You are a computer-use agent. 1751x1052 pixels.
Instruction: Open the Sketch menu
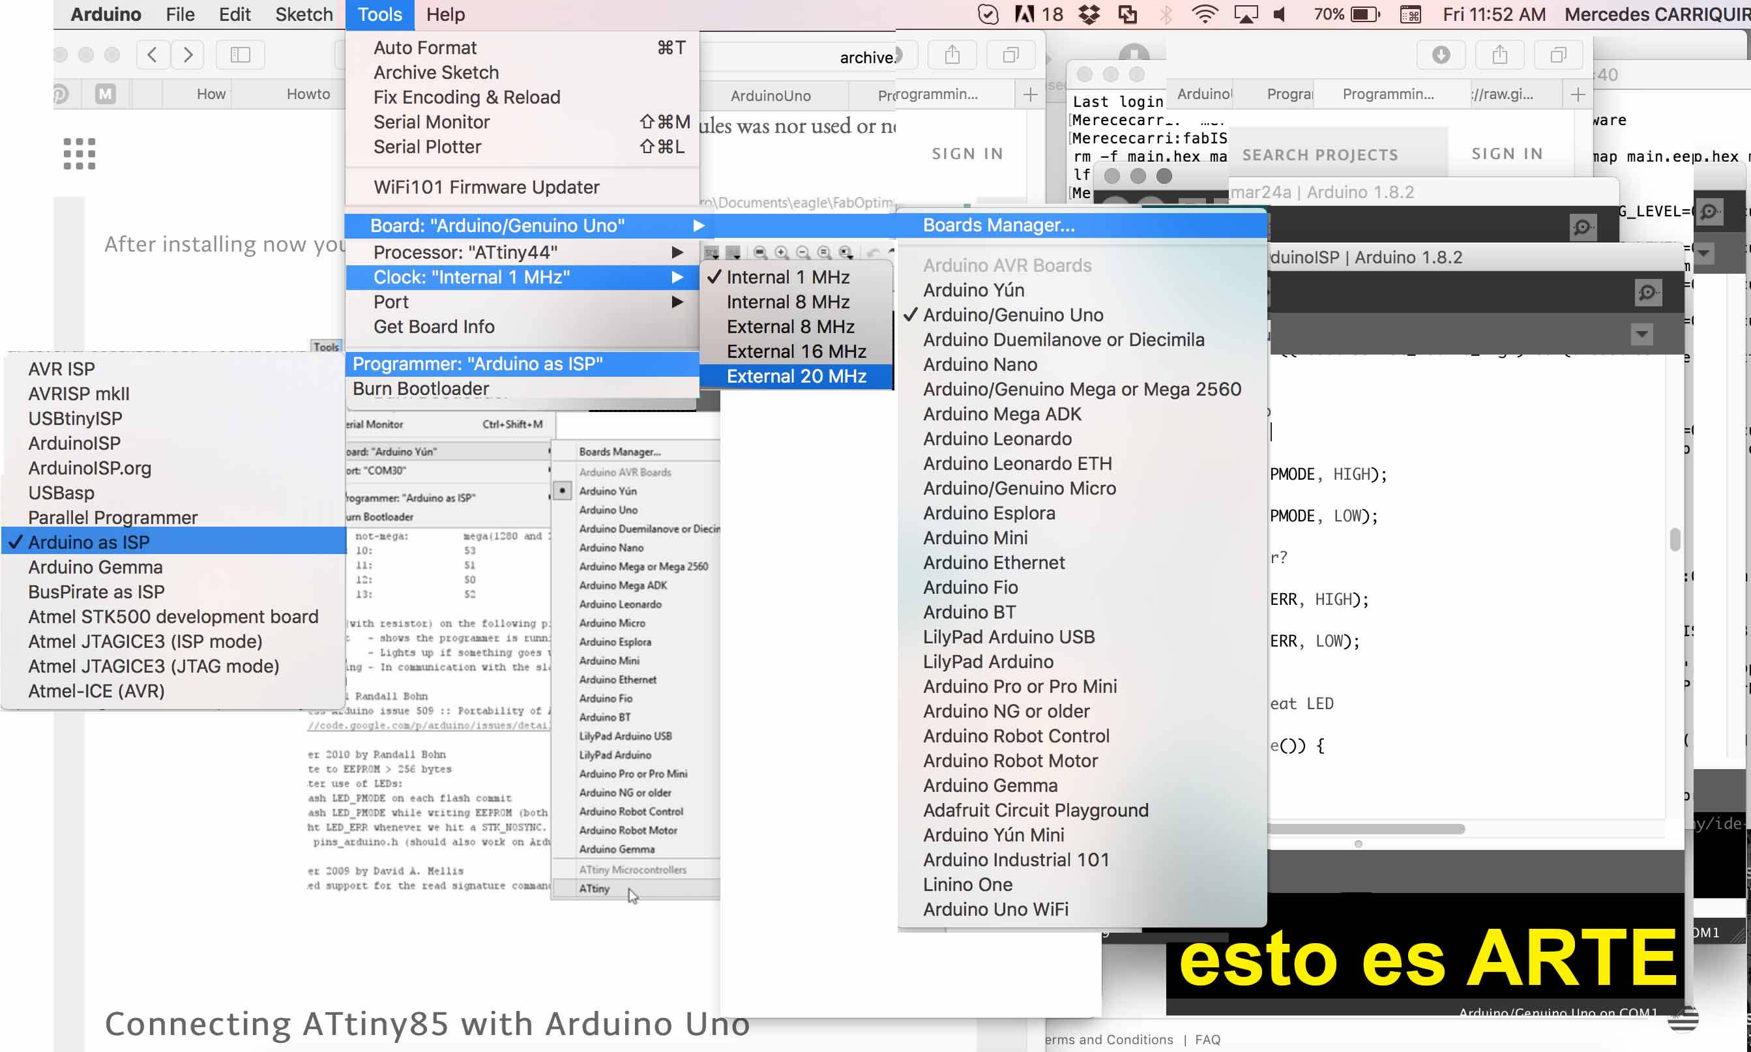pyautogui.click(x=304, y=14)
